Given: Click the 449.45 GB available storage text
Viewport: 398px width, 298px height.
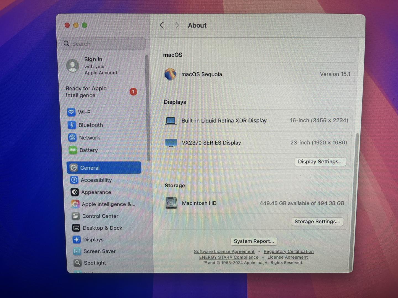Looking at the screenshot, I should coord(302,203).
